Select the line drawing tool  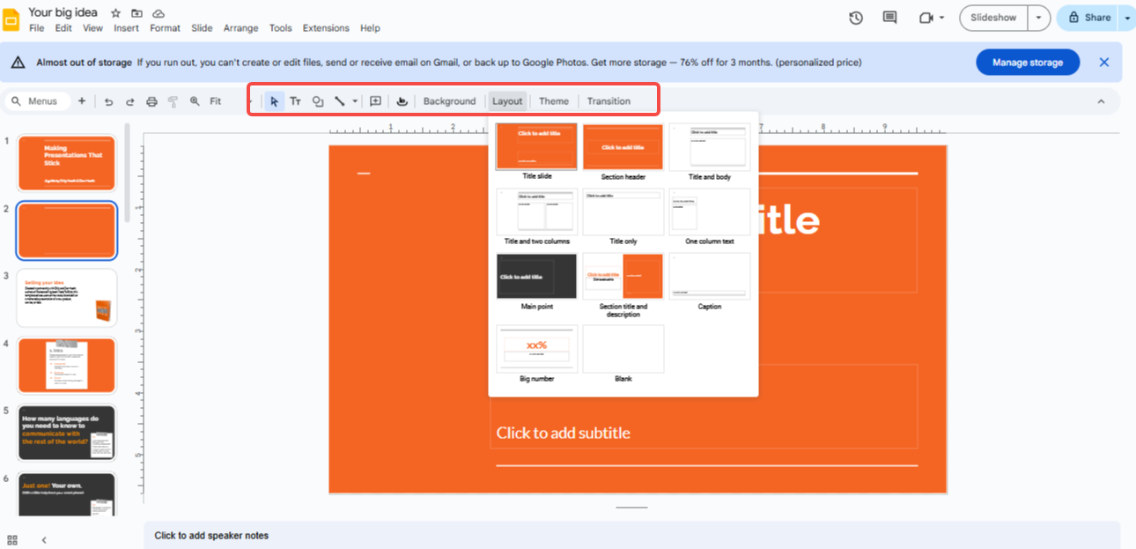click(342, 100)
